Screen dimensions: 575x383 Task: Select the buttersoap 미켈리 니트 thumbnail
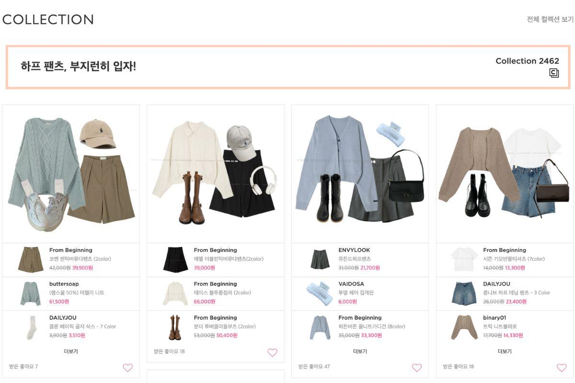pyautogui.click(x=31, y=293)
